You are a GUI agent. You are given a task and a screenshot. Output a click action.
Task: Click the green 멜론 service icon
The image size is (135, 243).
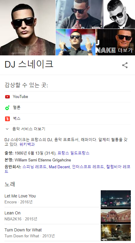pos(7,108)
